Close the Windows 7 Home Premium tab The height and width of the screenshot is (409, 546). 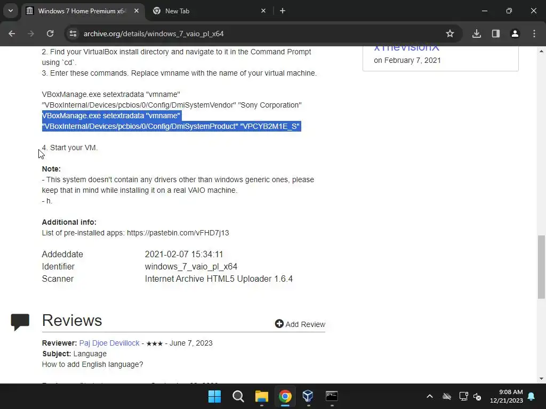pyautogui.click(x=136, y=11)
